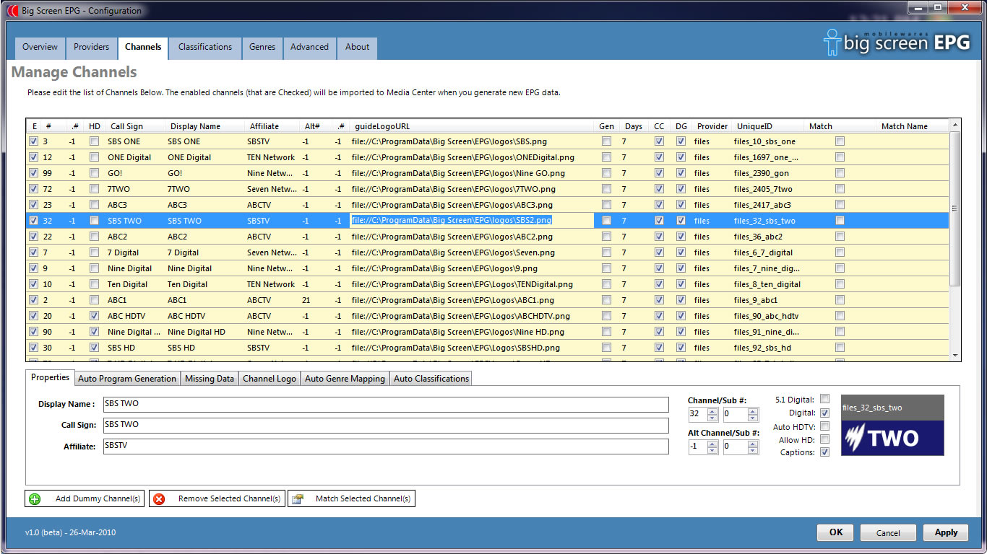Click the scrollbar down arrow of channel list

pyautogui.click(x=955, y=356)
